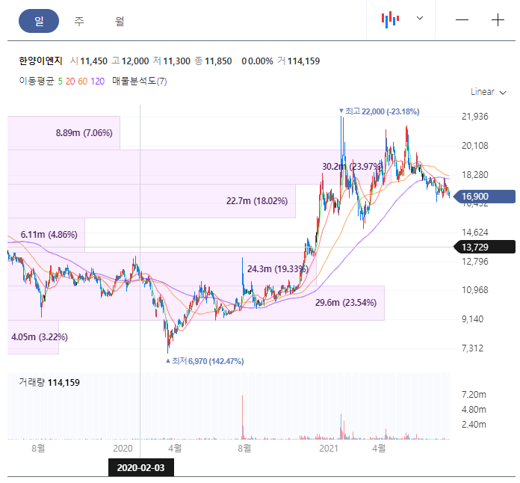Viewport: 520px width, 483px height.
Task: Toggle the 120-day moving average
Action: 97,81
